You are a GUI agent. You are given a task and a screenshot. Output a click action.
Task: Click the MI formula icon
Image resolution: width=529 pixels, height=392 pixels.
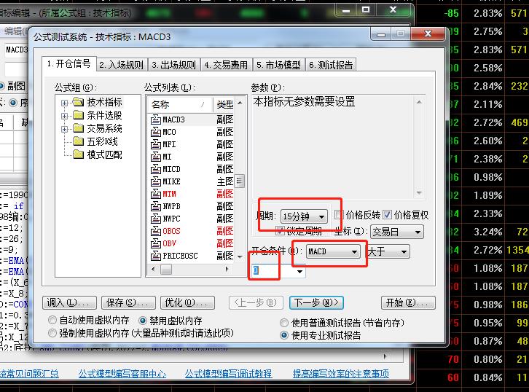tap(155, 157)
